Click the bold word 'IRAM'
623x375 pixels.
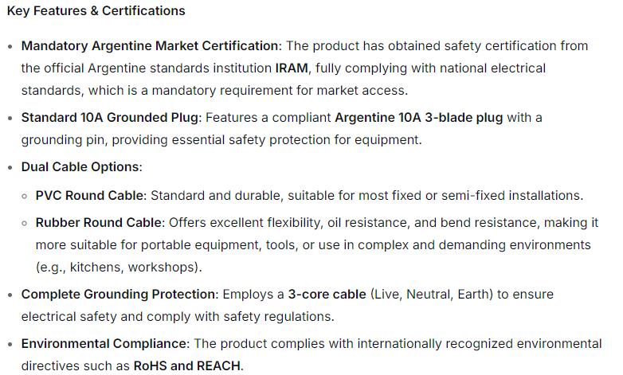click(x=292, y=68)
